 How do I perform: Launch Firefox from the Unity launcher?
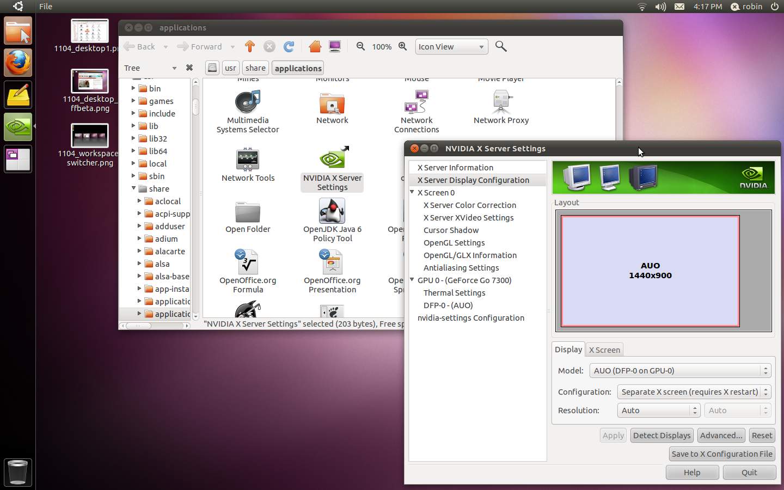(18, 63)
